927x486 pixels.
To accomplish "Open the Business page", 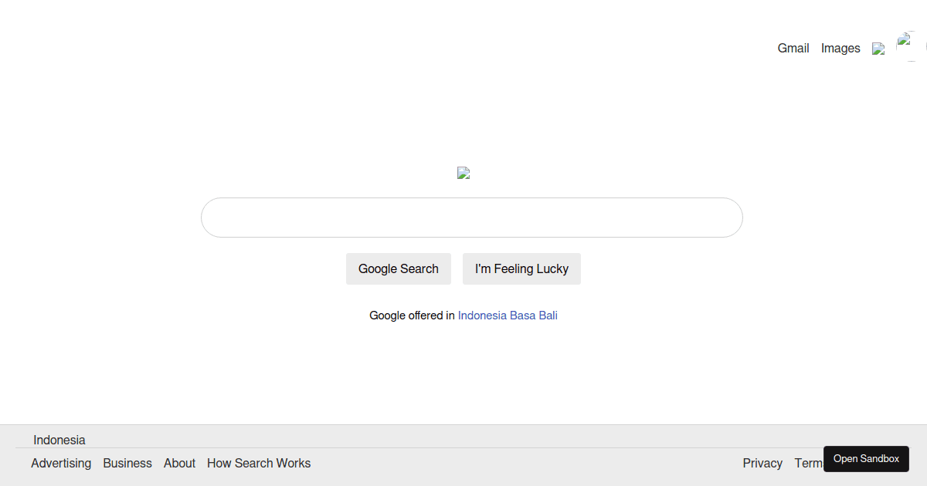I will (x=127, y=463).
